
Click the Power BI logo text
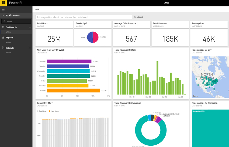[16, 3]
